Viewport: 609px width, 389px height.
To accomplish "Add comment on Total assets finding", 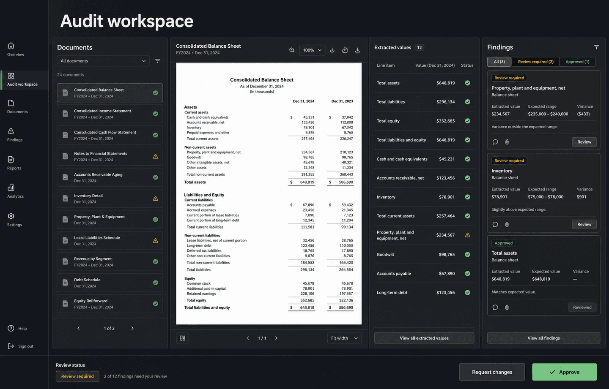I will pos(495,307).
